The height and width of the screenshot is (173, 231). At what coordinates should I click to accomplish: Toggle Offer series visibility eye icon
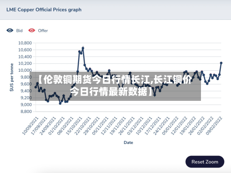[x=32, y=31]
